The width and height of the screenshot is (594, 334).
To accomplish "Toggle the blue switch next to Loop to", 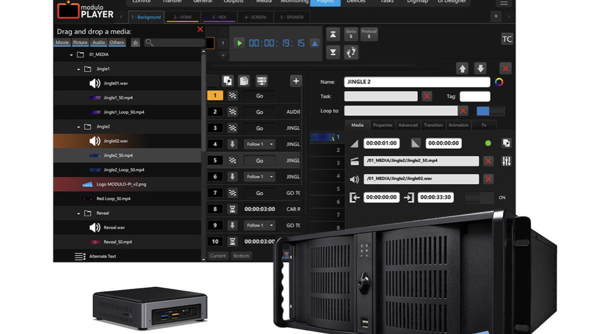I will click(490, 111).
